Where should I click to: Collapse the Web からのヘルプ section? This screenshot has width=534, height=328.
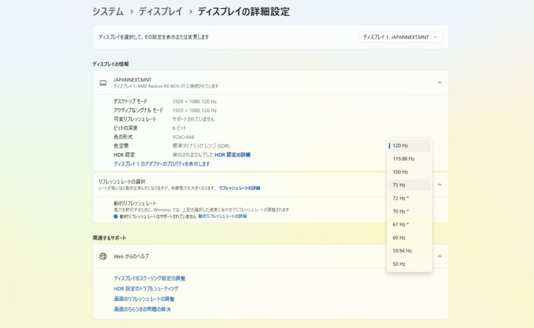pyautogui.click(x=440, y=256)
